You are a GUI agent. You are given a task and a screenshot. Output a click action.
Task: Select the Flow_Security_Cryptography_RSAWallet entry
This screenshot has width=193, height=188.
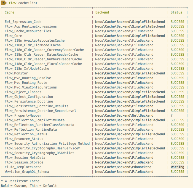39,153
